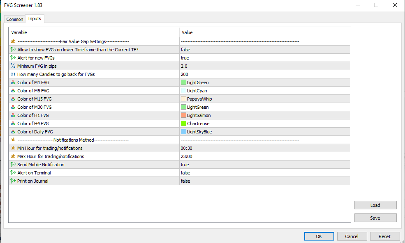Click the ½ icon for 'Minimum FVG in pips'
Screen dimensions: 405x243
13,66
